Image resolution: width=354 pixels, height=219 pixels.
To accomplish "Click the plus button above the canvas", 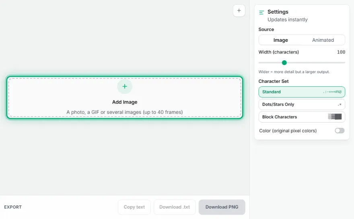I will pyautogui.click(x=239, y=10).
